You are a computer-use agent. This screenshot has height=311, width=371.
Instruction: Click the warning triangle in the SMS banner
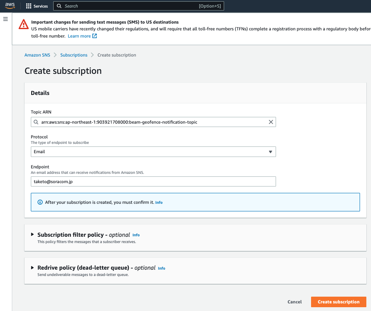(x=23, y=26)
